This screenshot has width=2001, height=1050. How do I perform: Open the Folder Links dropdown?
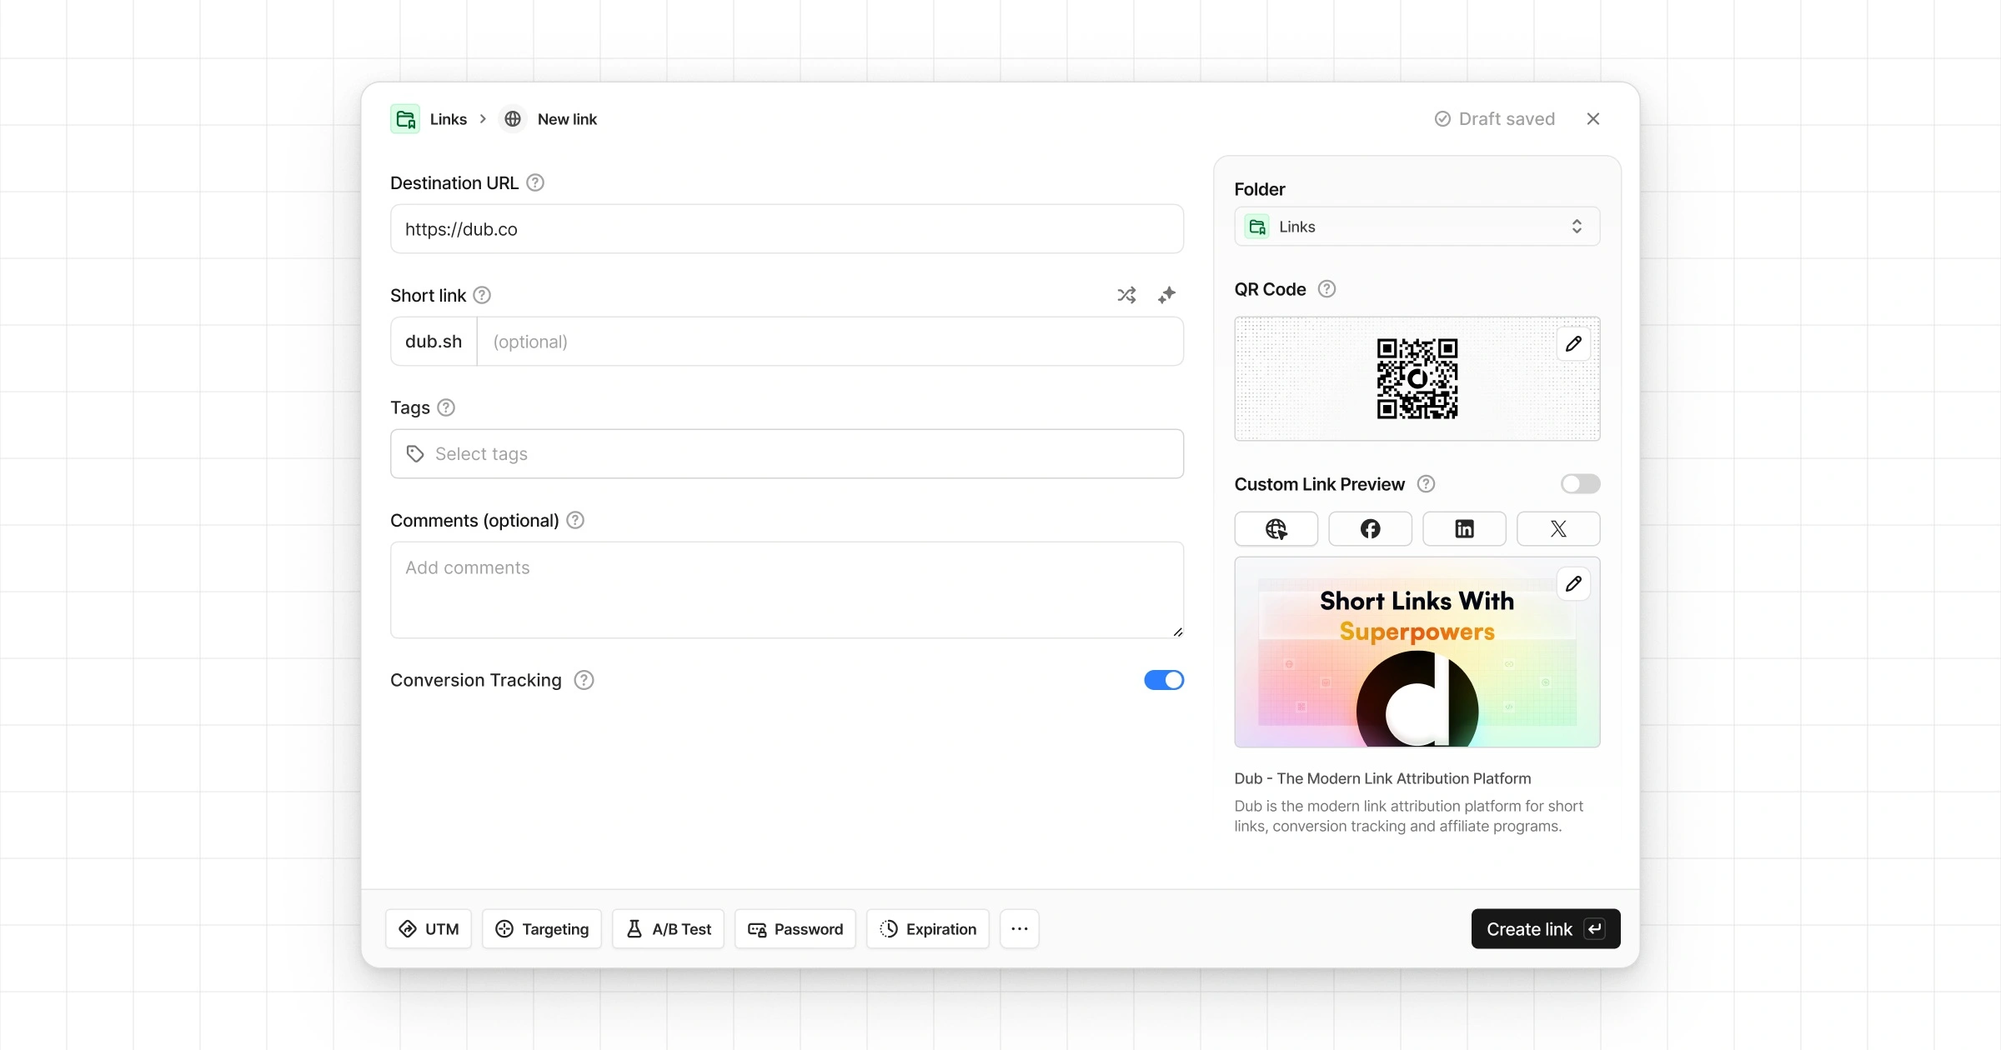click(x=1417, y=227)
